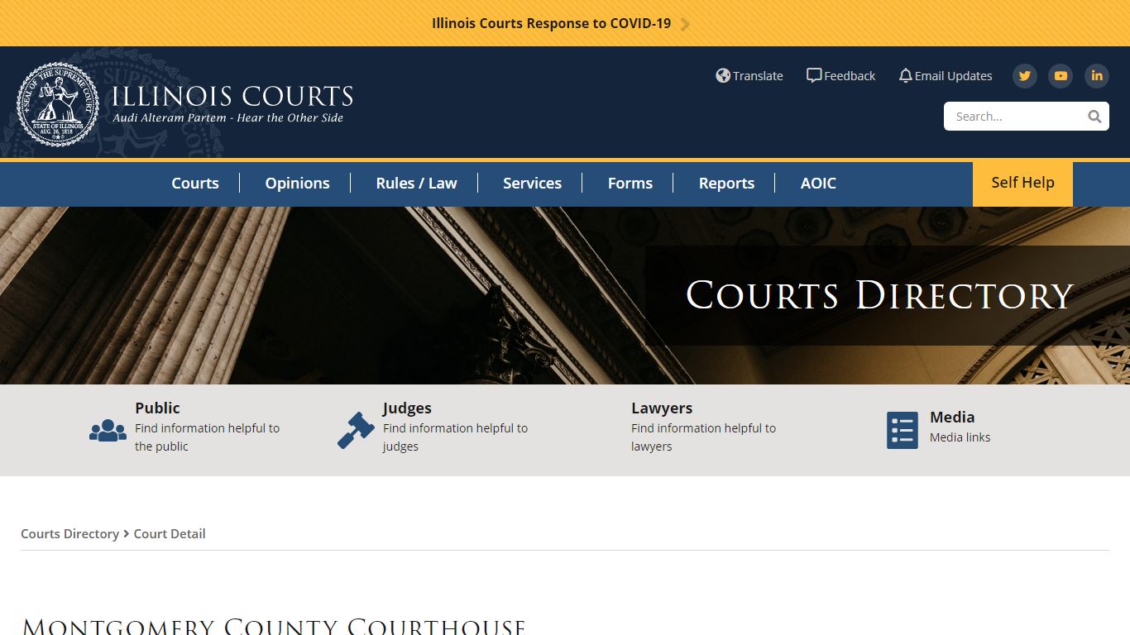Click the Translate link text
The height and width of the screenshot is (635, 1130).
(758, 76)
